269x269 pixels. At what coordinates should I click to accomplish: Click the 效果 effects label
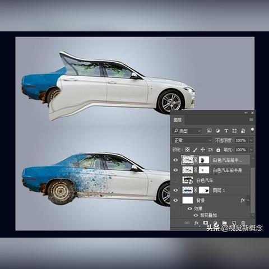coord(198,208)
